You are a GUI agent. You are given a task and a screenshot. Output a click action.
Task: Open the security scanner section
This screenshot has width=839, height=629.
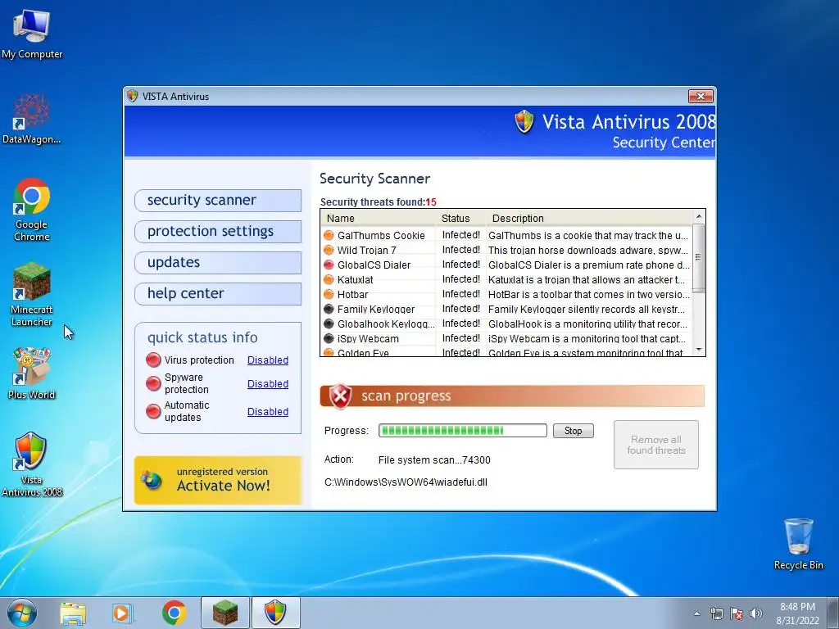218,200
